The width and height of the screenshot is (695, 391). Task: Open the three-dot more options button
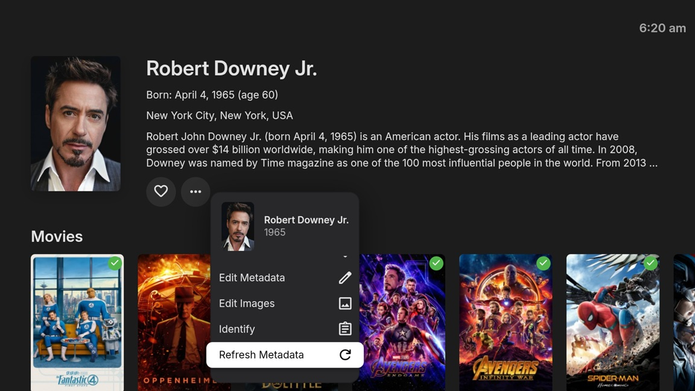pos(195,191)
